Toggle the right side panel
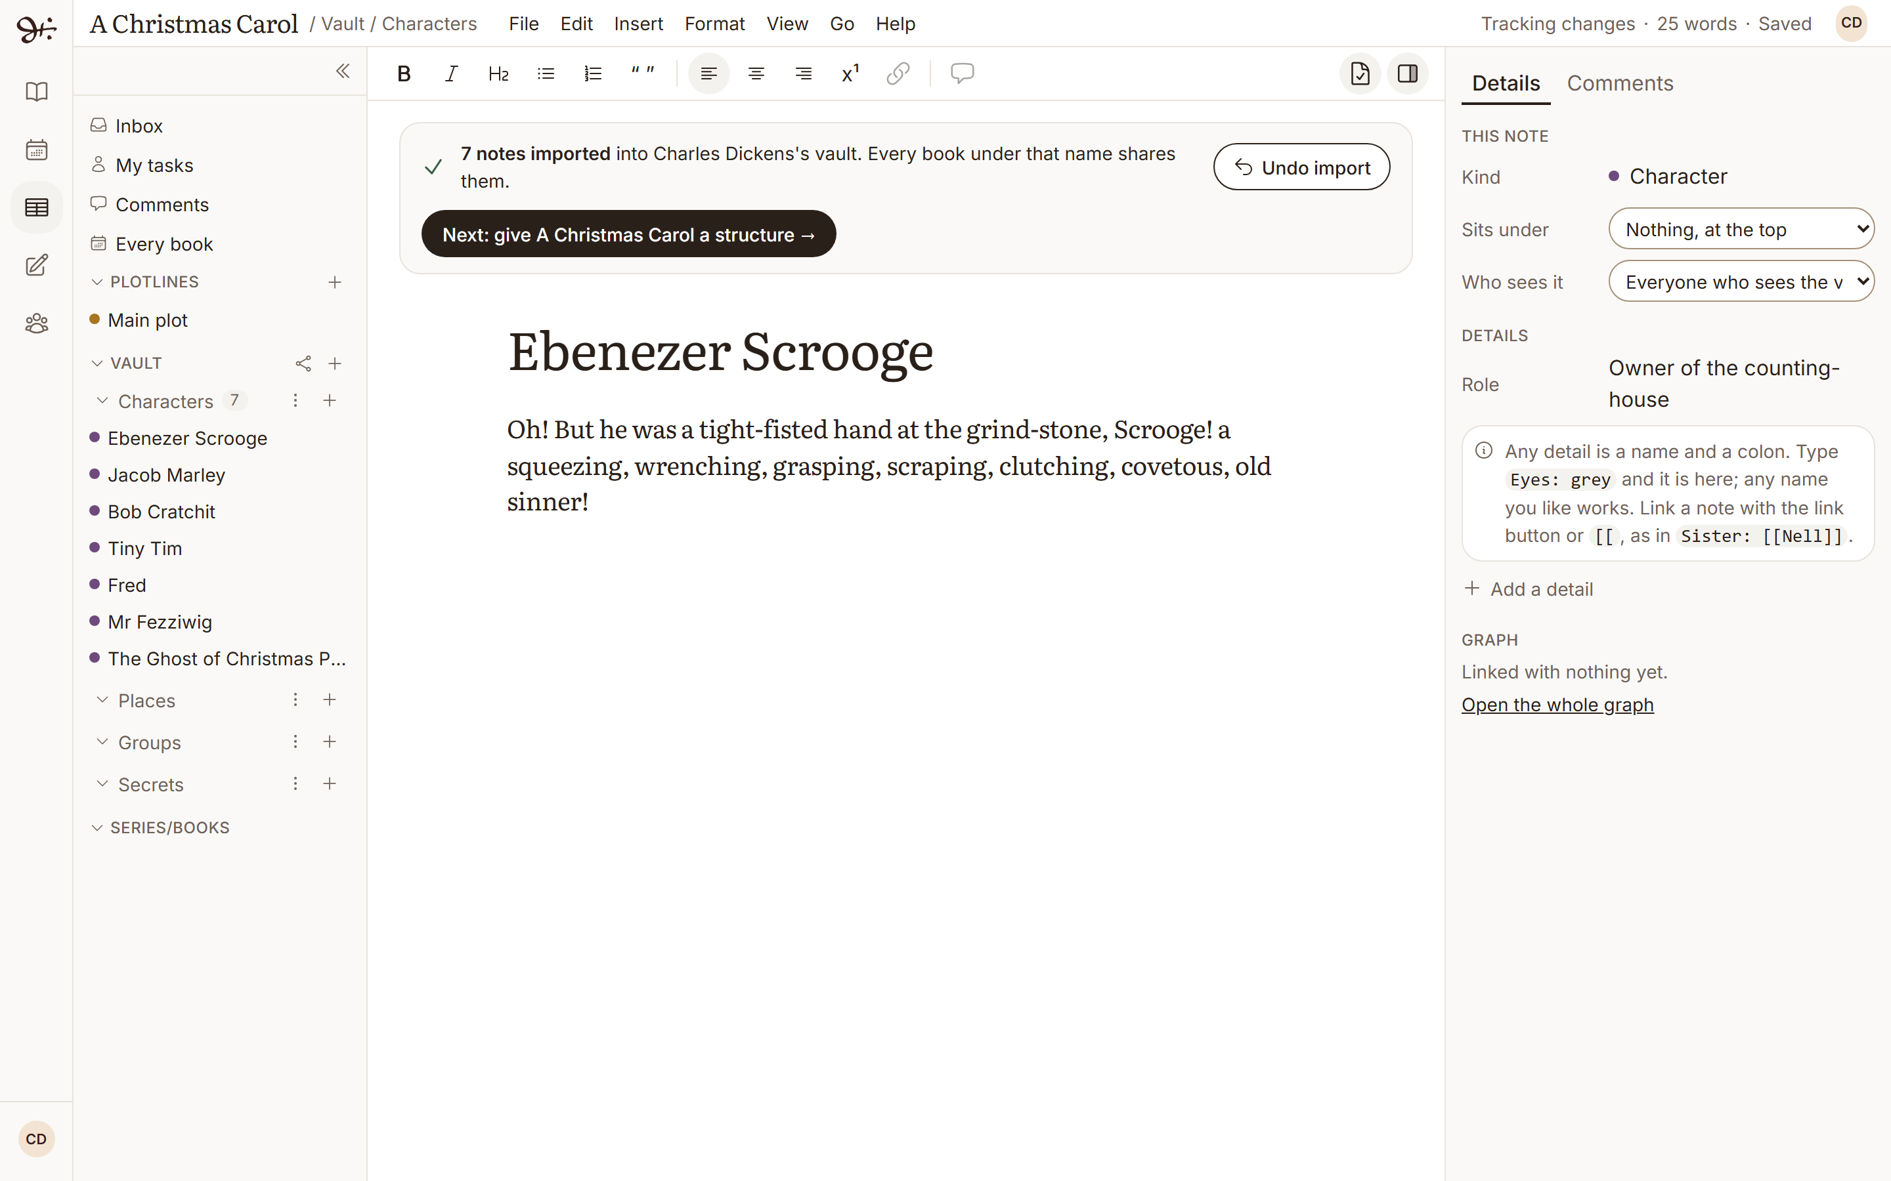1891x1181 pixels. pos(1407,73)
